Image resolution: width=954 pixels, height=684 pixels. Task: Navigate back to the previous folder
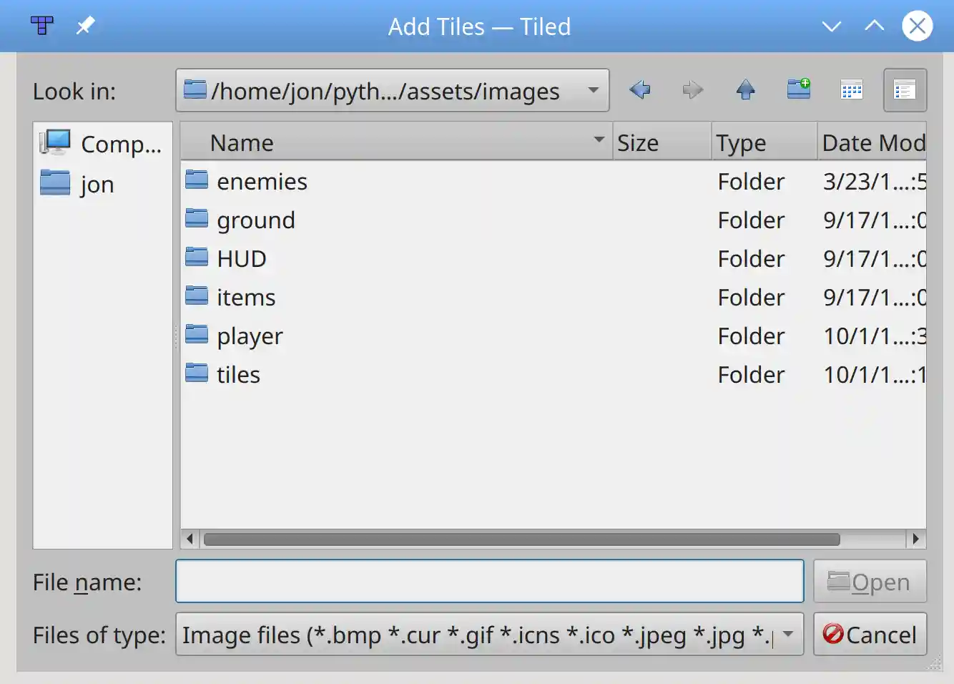(639, 90)
